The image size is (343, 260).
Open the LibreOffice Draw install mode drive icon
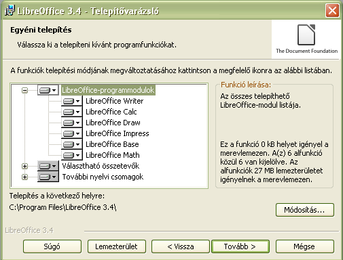pos(71,123)
